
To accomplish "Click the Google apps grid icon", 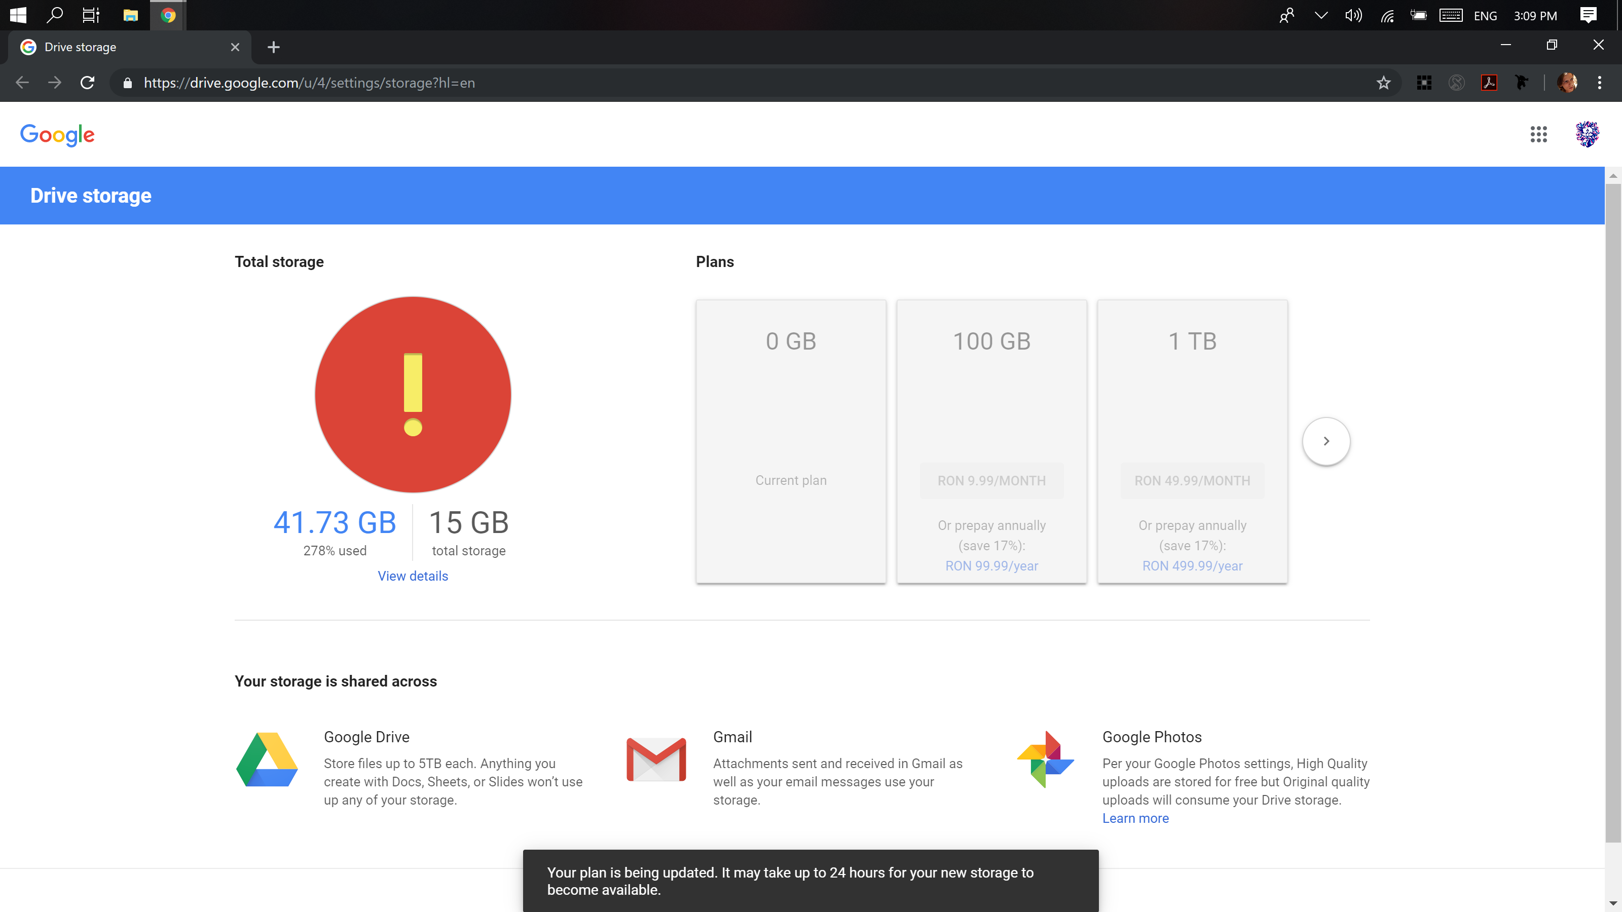I will point(1538,134).
